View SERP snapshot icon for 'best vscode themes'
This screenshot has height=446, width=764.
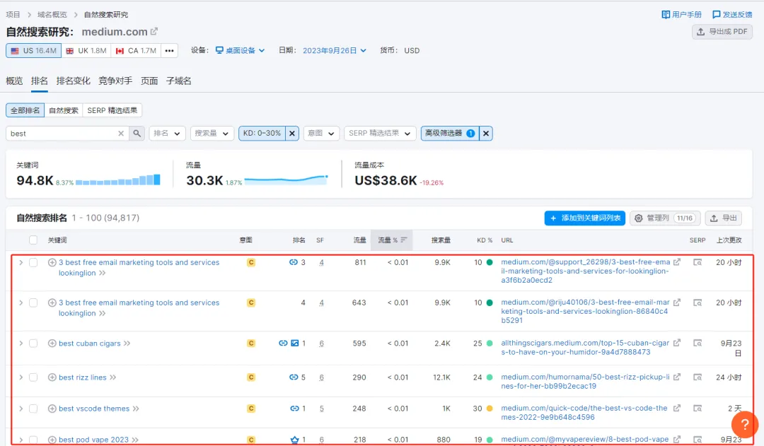coord(698,409)
